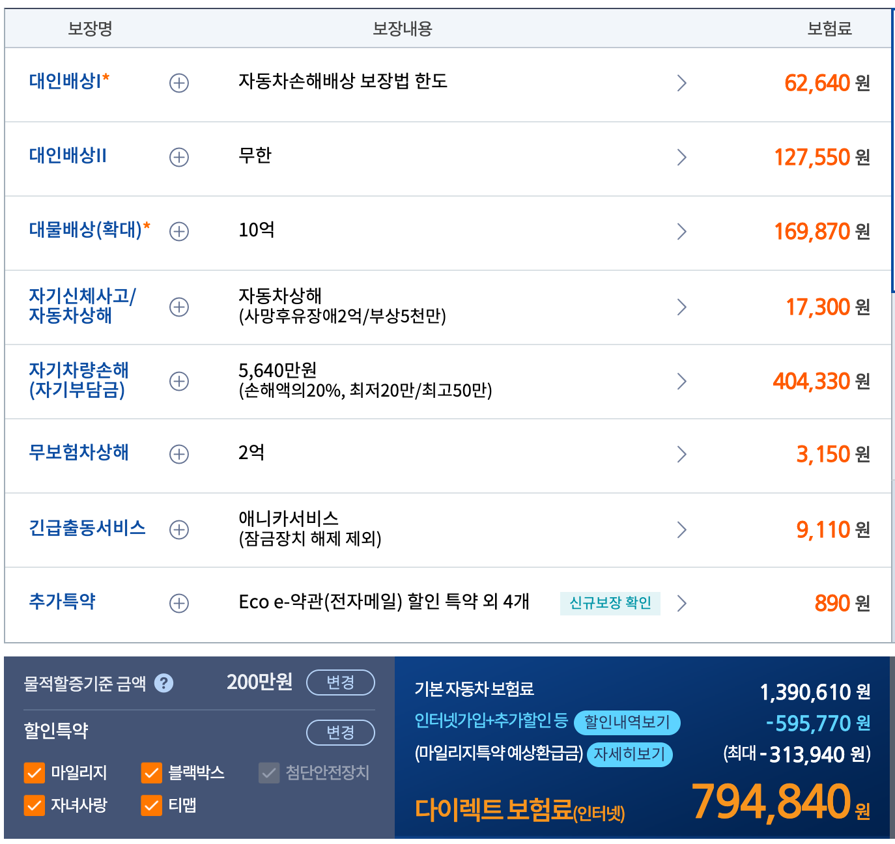Toggle the 블랙박스 discount option
This screenshot has width=895, height=844.
(150, 773)
